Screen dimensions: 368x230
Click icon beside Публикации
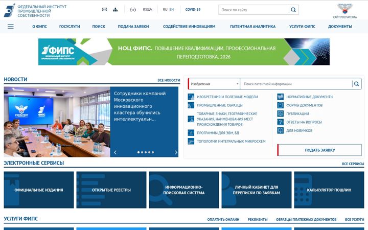coord(281,113)
